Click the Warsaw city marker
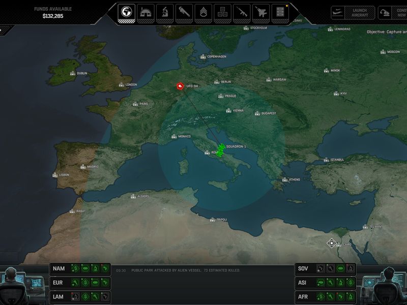 pyautogui.click(x=269, y=79)
